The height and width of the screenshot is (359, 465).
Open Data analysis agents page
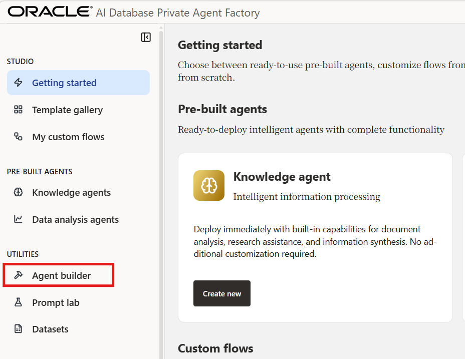(75, 220)
